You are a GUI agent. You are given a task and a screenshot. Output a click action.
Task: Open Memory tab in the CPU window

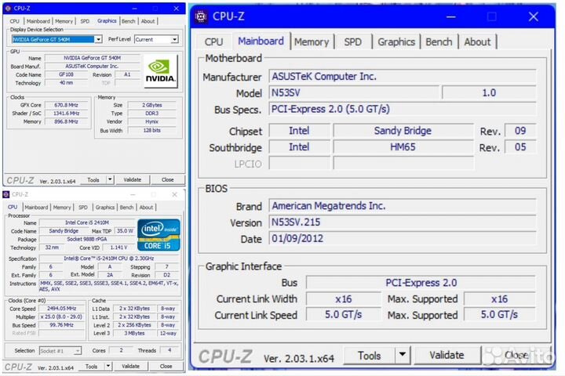[x=62, y=208]
